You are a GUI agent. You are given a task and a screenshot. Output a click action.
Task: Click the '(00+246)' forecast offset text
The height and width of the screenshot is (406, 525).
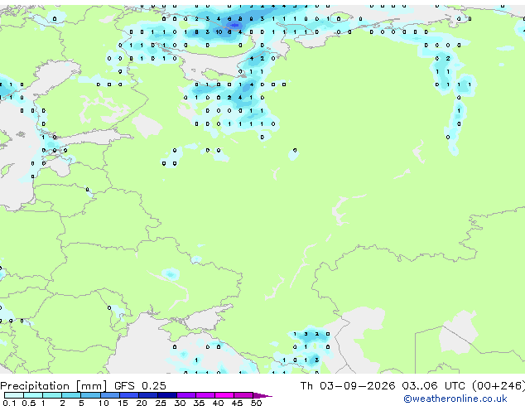[x=499, y=386]
